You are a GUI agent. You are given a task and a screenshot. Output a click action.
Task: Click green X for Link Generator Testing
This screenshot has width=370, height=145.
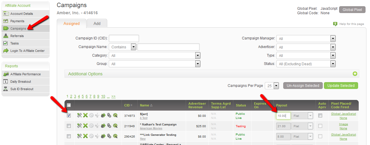click(85, 136)
